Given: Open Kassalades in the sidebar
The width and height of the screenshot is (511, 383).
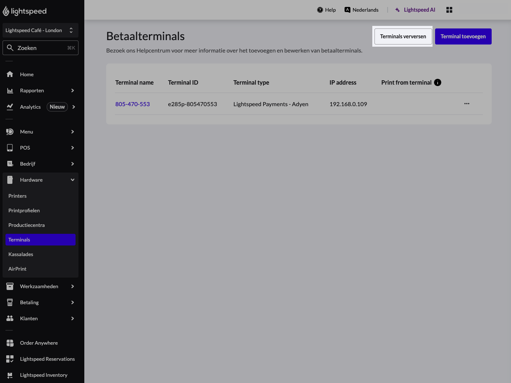Looking at the screenshot, I should [x=41, y=254].
